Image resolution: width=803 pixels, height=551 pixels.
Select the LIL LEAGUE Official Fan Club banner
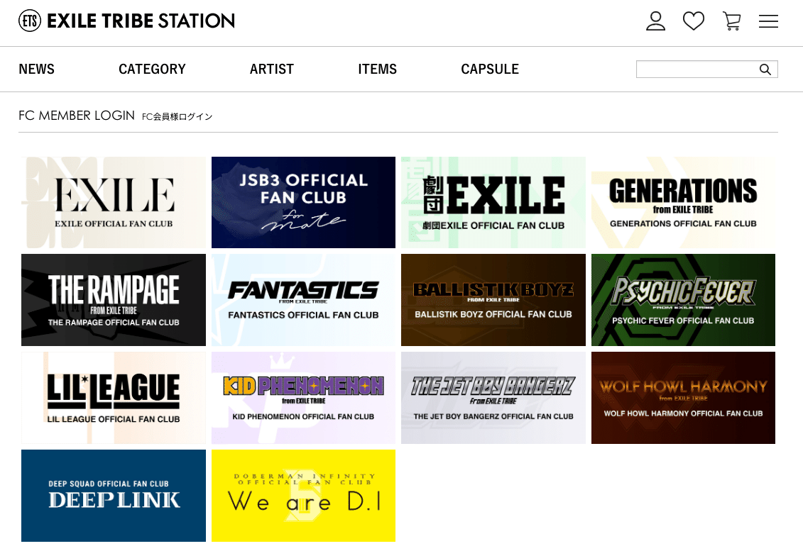pos(114,398)
